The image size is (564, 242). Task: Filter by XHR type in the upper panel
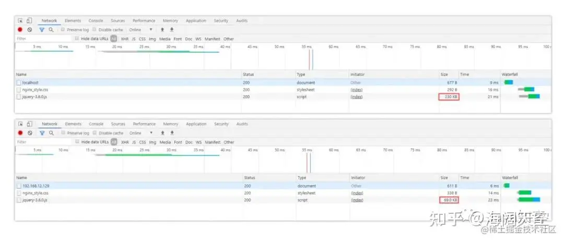click(124, 39)
